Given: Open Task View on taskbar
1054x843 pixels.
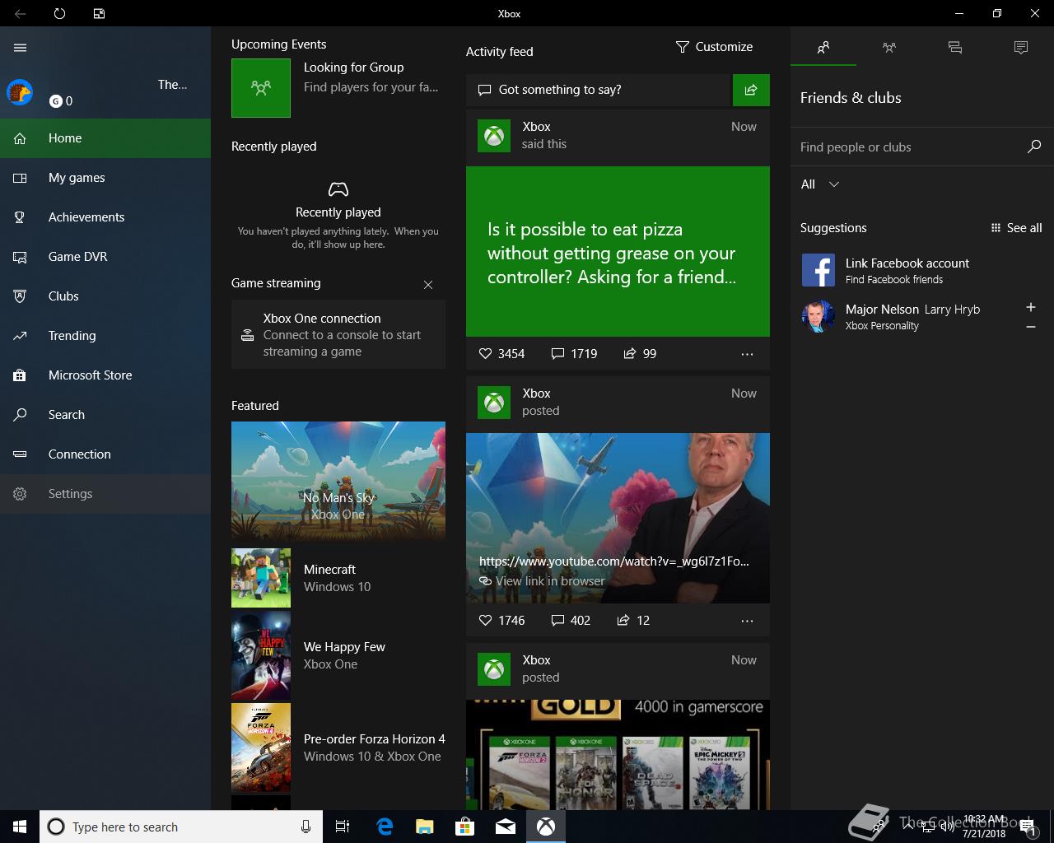Looking at the screenshot, I should (343, 827).
